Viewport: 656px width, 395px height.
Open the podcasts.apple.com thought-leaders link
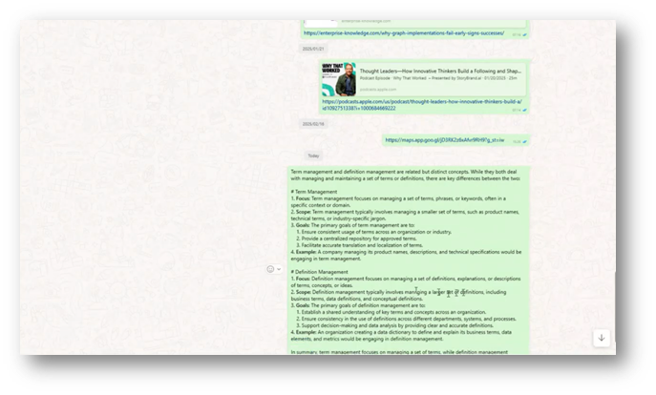point(422,105)
